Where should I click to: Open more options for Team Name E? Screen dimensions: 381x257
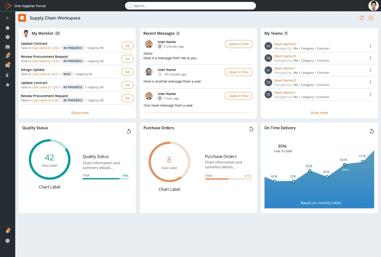coord(370,94)
